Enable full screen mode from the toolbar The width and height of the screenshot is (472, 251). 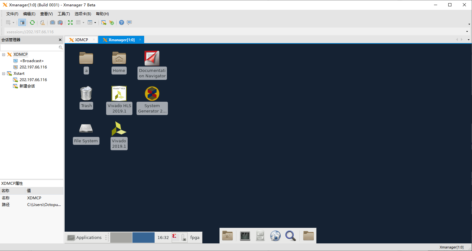(x=70, y=23)
